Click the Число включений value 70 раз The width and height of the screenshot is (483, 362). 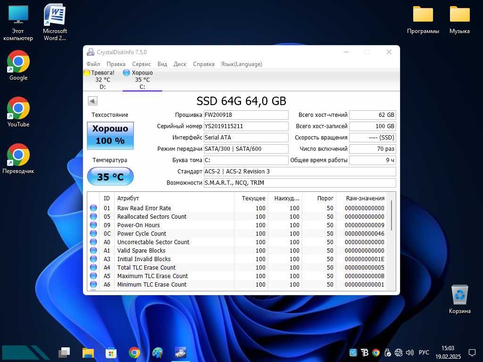click(x=373, y=148)
